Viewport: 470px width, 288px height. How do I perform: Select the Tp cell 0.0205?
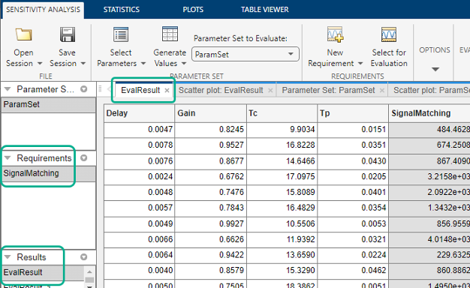click(x=353, y=177)
